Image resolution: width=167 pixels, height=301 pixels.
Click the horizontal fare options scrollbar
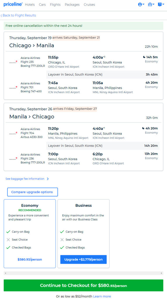pyautogui.click(x=84, y=273)
